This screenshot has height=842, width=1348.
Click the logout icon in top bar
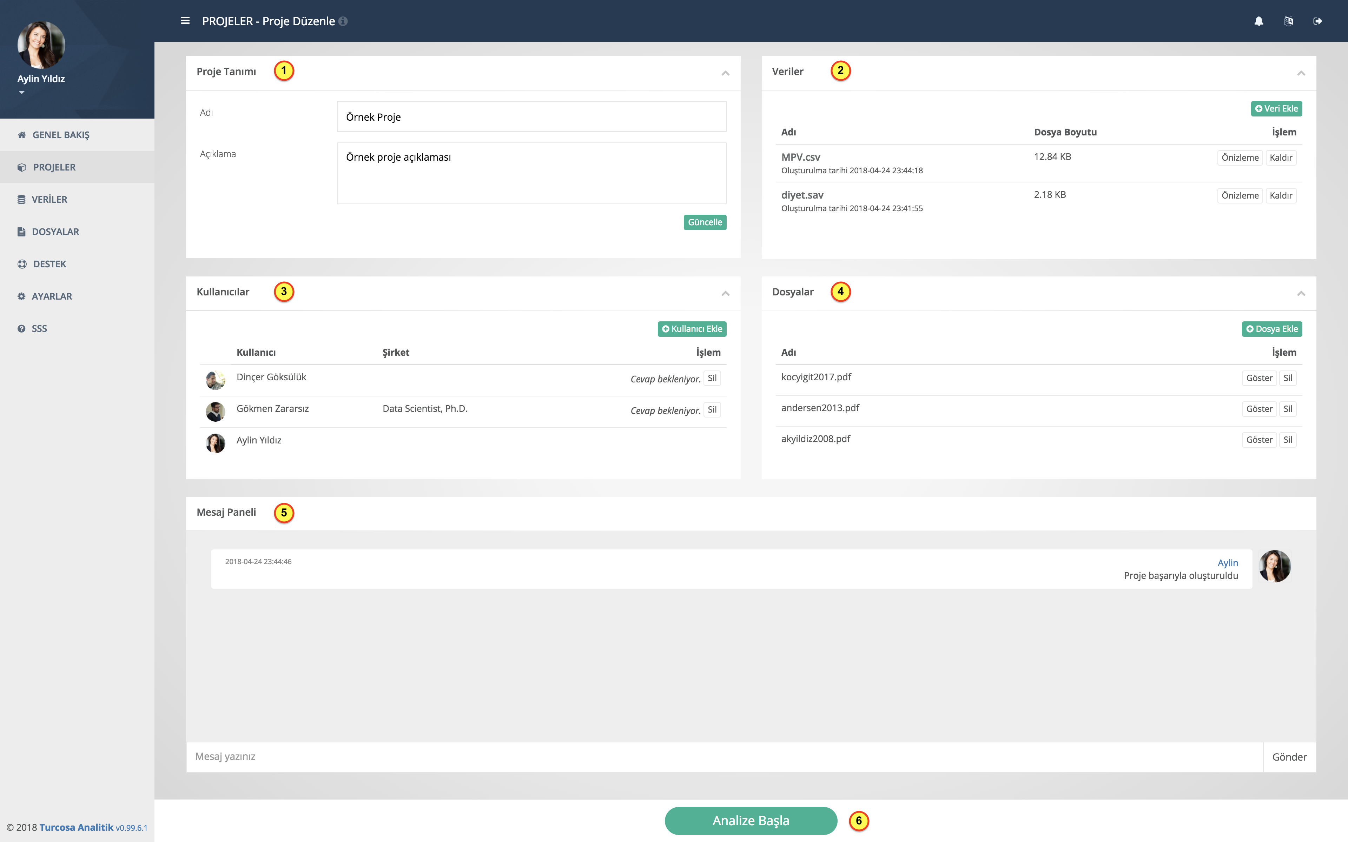pyautogui.click(x=1317, y=21)
